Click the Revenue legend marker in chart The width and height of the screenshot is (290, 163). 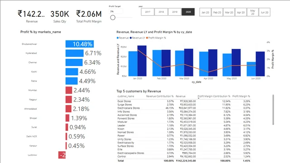118,38
